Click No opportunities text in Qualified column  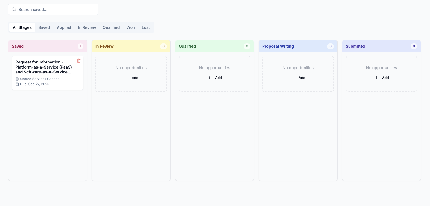pyautogui.click(x=215, y=68)
